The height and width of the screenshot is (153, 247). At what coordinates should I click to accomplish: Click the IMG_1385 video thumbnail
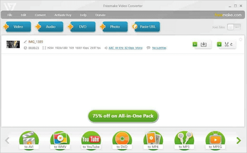point(13,44)
